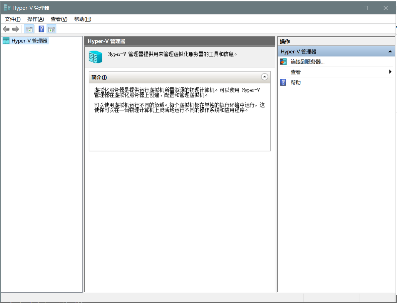Click the 操作 pane header

(336, 41)
